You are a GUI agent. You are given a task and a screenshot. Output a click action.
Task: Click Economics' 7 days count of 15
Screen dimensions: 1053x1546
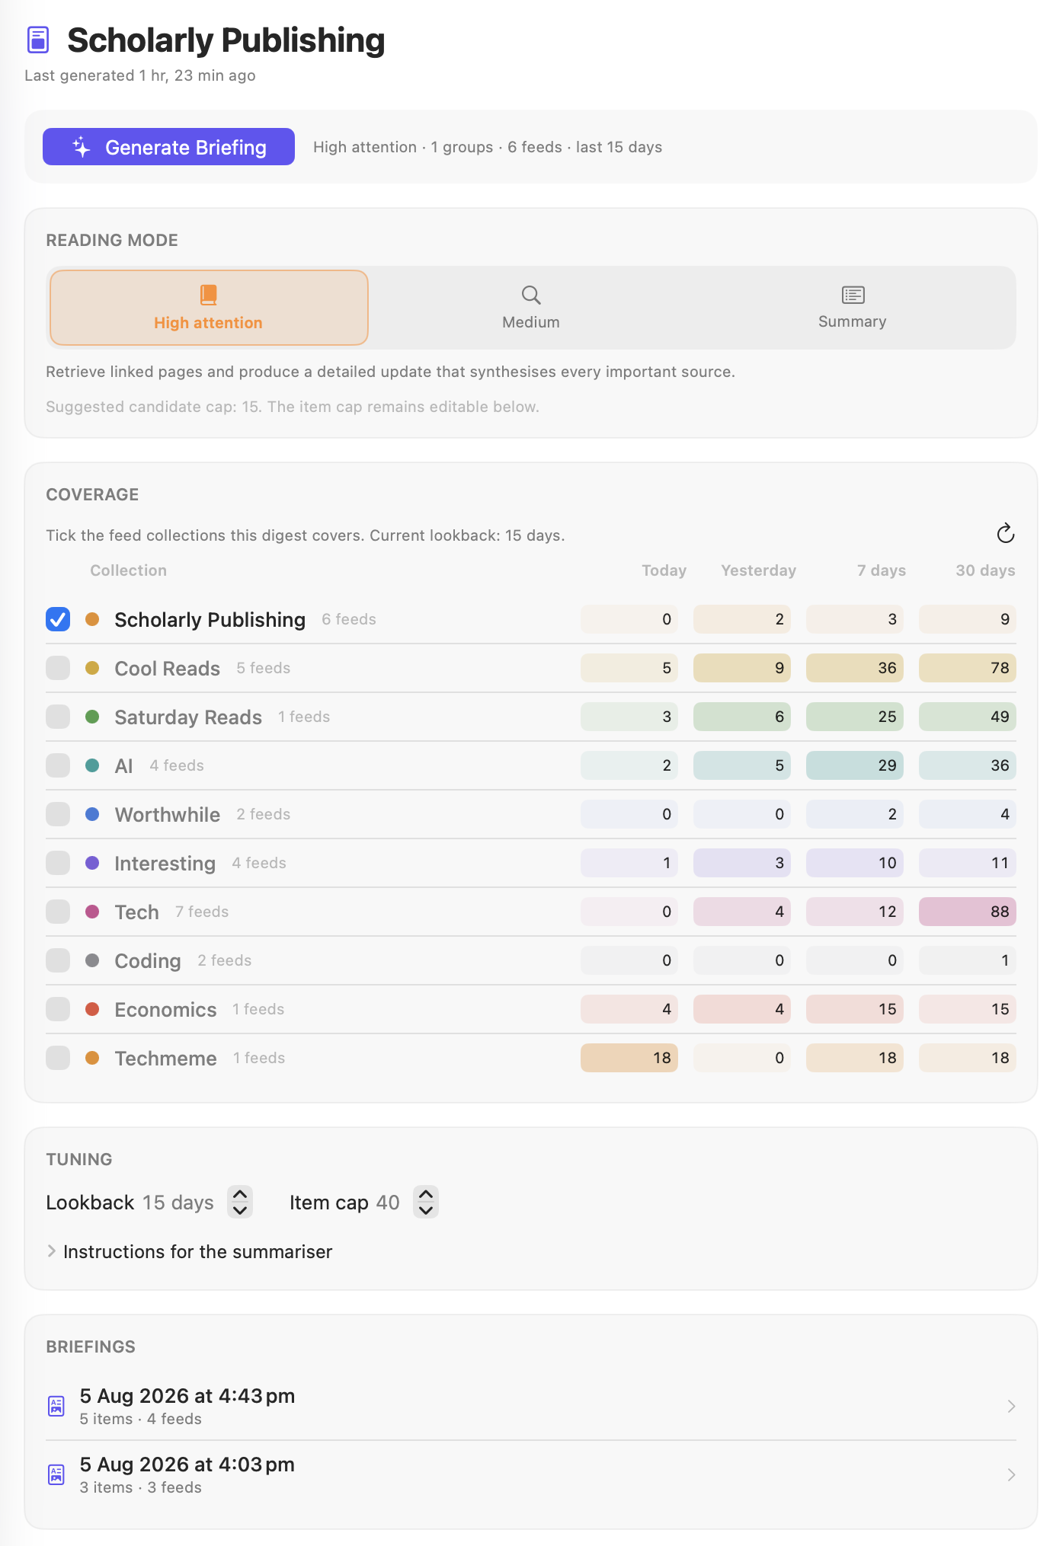tap(855, 1009)
